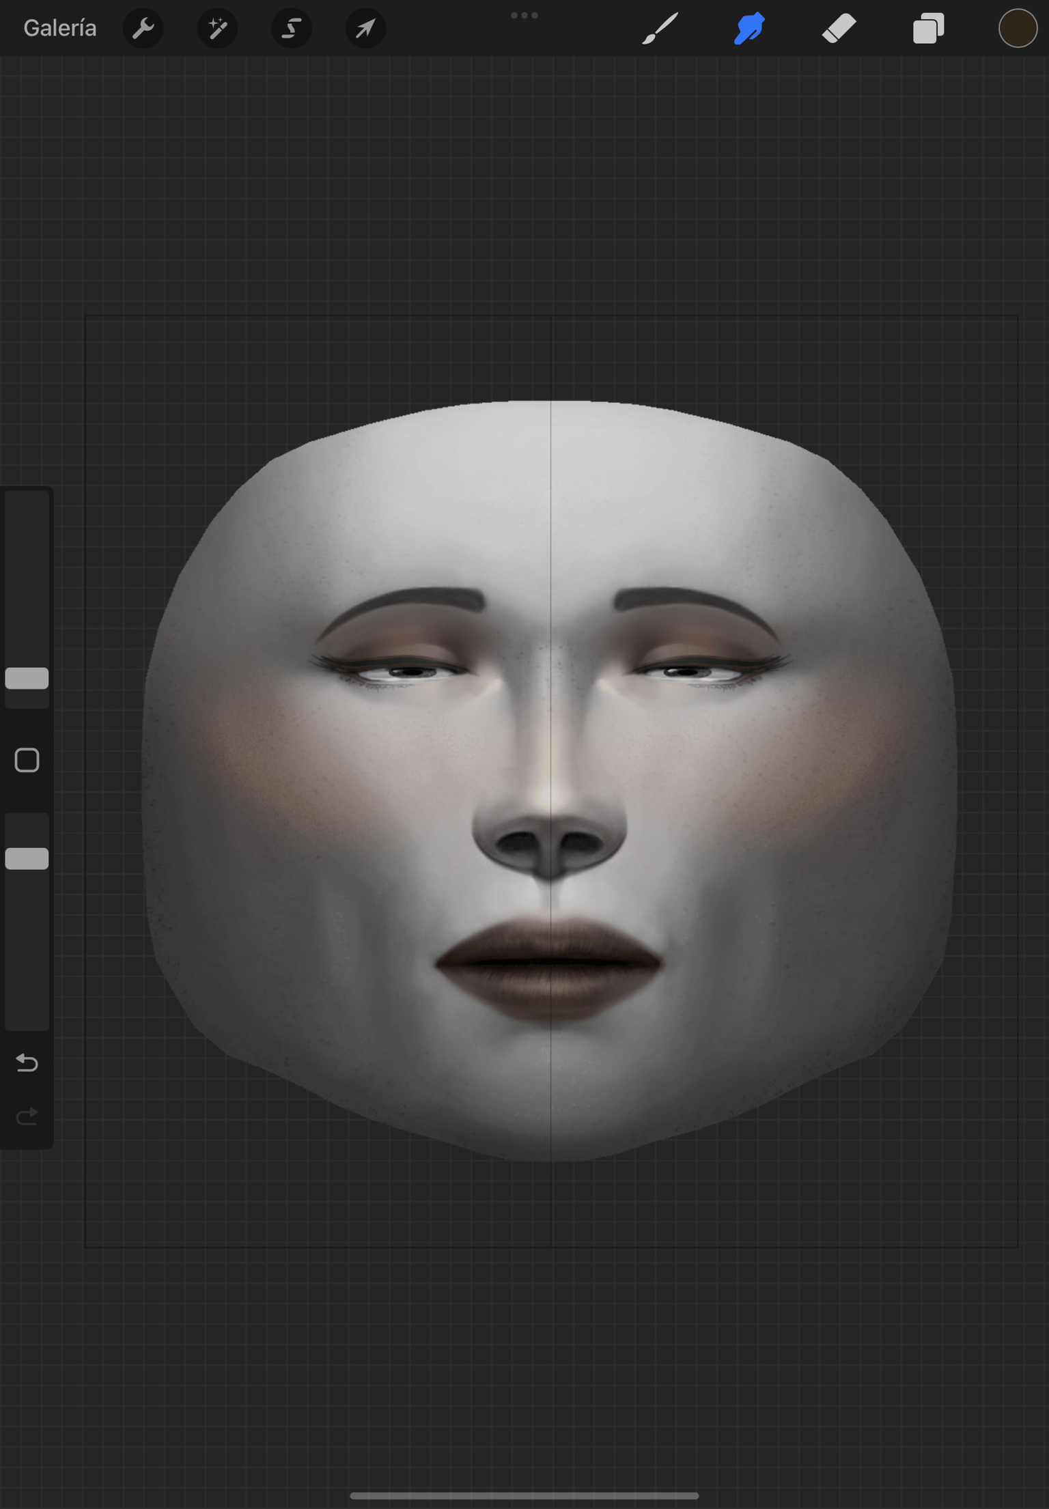Open the active color swatch
Viewport: 1049px width, 1509px height.
(1018, 29)
